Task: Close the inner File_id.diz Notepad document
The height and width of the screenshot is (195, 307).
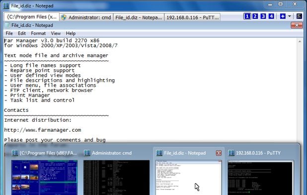Action: pyautogui.click(x=297, y=25)
